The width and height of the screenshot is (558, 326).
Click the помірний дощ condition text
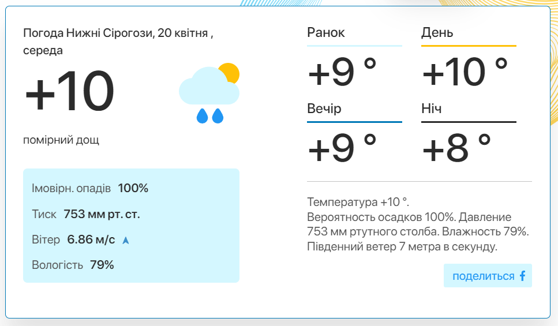(61, 140)
